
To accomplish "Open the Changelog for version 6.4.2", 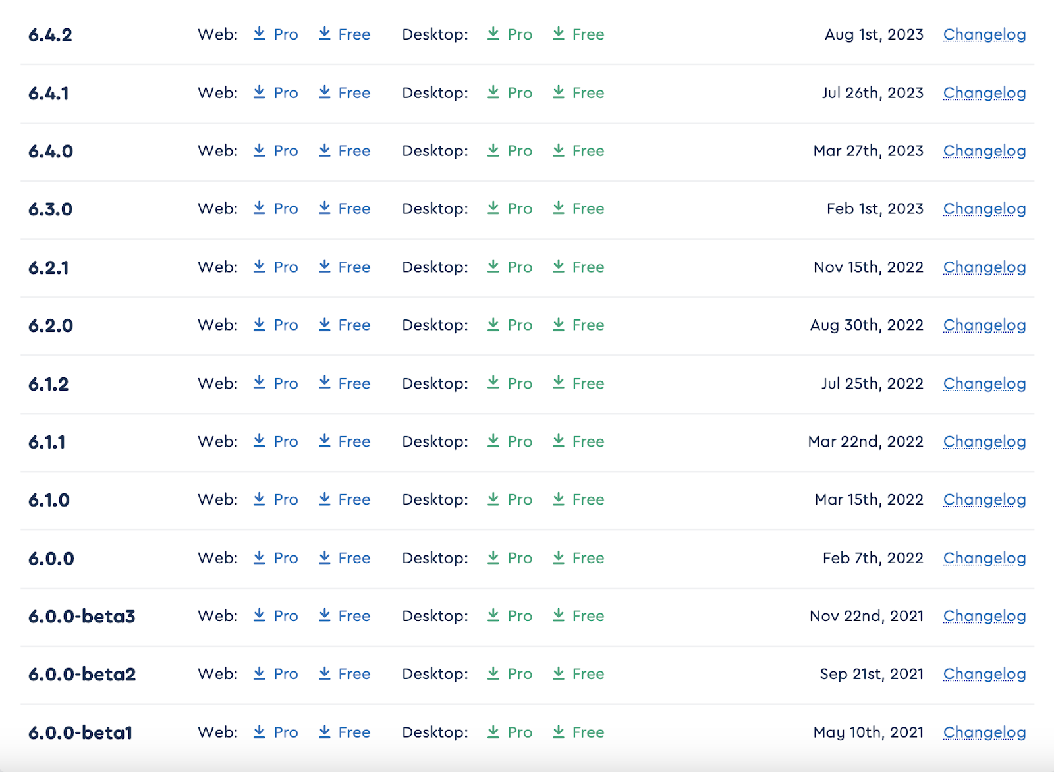I will pos(984,34).
